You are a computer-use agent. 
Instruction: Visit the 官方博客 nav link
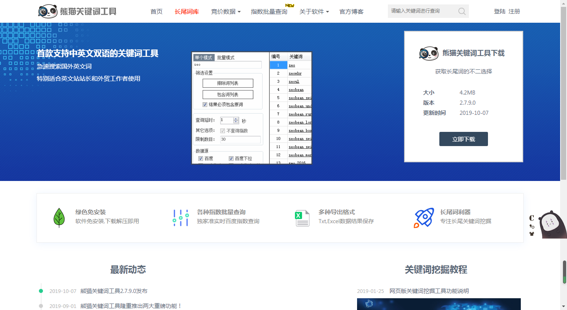point(351,11)
